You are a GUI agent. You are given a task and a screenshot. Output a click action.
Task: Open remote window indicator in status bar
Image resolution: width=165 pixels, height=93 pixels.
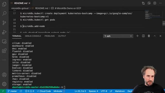point(3,91)
